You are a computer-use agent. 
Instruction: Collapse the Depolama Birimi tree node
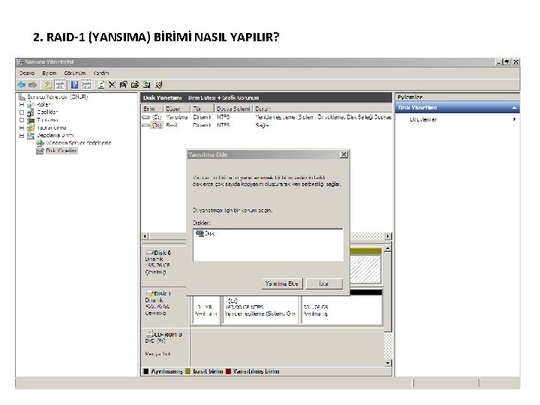(22, 136)
